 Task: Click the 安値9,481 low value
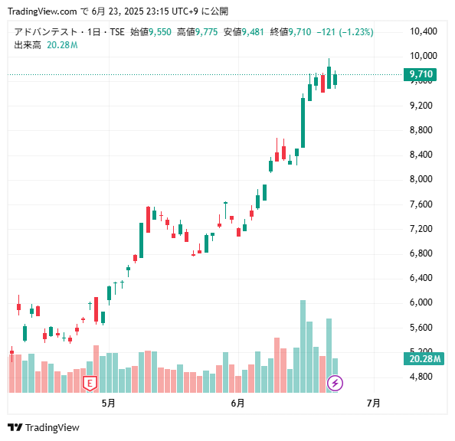click(244, 31)
